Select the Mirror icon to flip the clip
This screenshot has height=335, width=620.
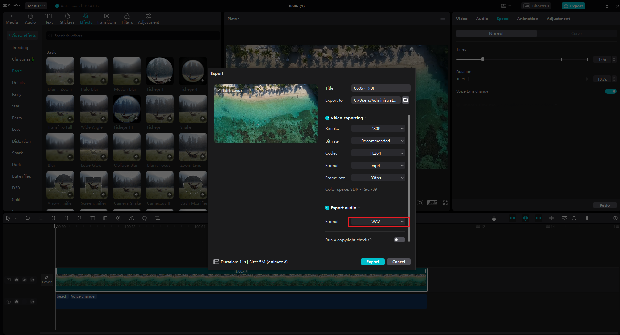[x=131, y=218]
